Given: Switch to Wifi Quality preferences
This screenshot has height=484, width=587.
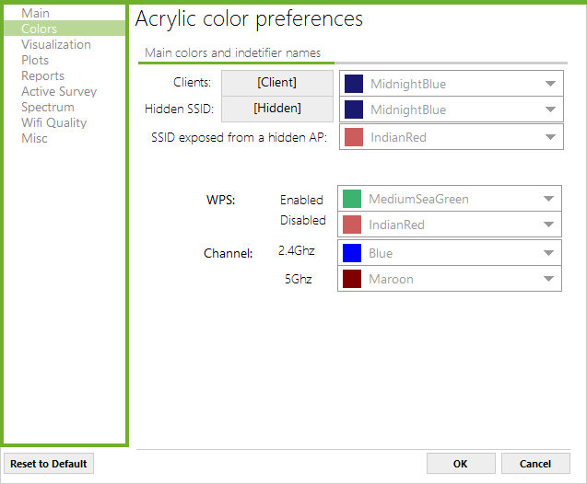Looking at the screenshot, I should point(54,122).
